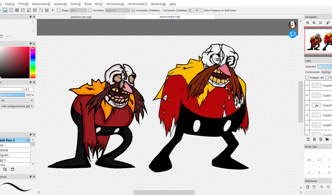Click the blue P Pixiv icon
This screenshot has height=195, width=332.
pyautogui.click(x=293, y=34)
